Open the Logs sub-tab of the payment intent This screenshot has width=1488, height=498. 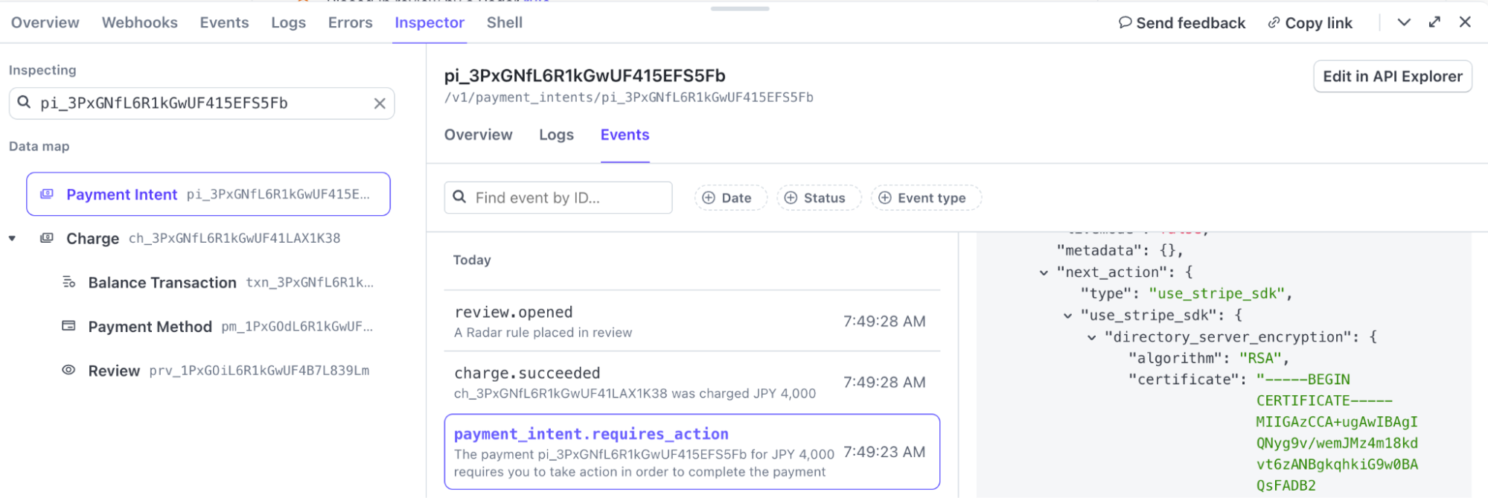click(556, 135)
